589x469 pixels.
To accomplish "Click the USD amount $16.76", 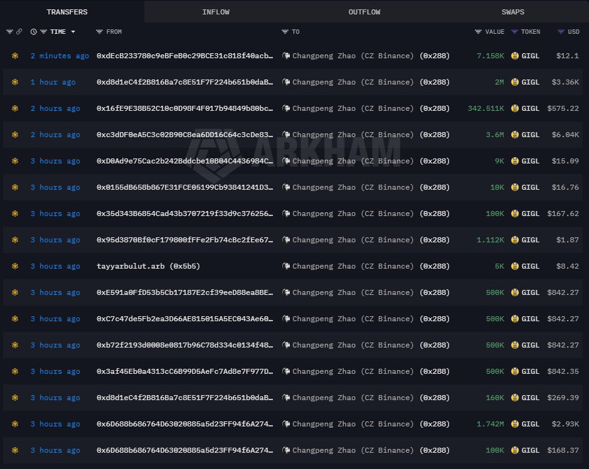I will click(565, 187).
